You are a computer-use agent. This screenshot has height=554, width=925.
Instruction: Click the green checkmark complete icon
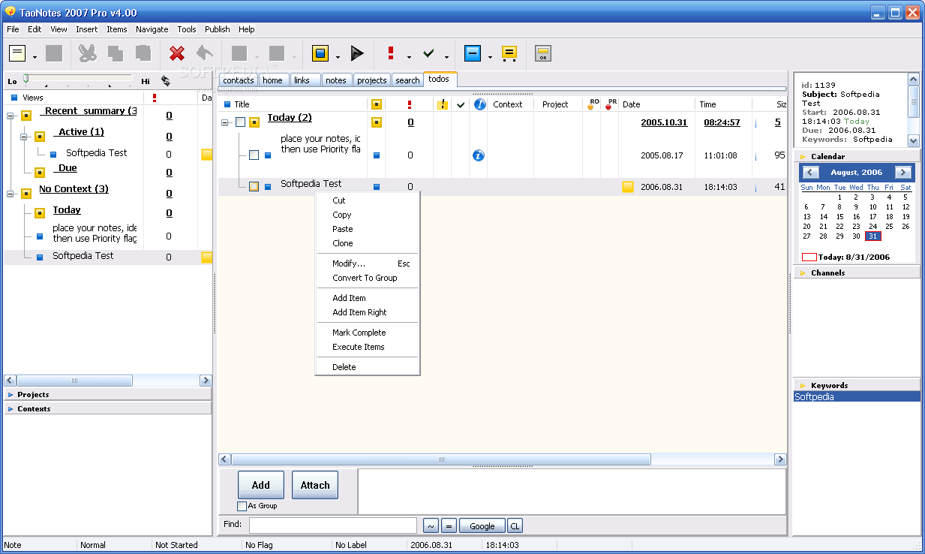(428, 53)
